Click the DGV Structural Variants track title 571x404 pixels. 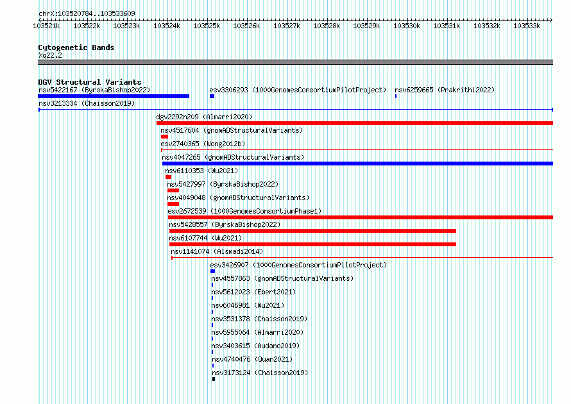[x=90, y=82]
